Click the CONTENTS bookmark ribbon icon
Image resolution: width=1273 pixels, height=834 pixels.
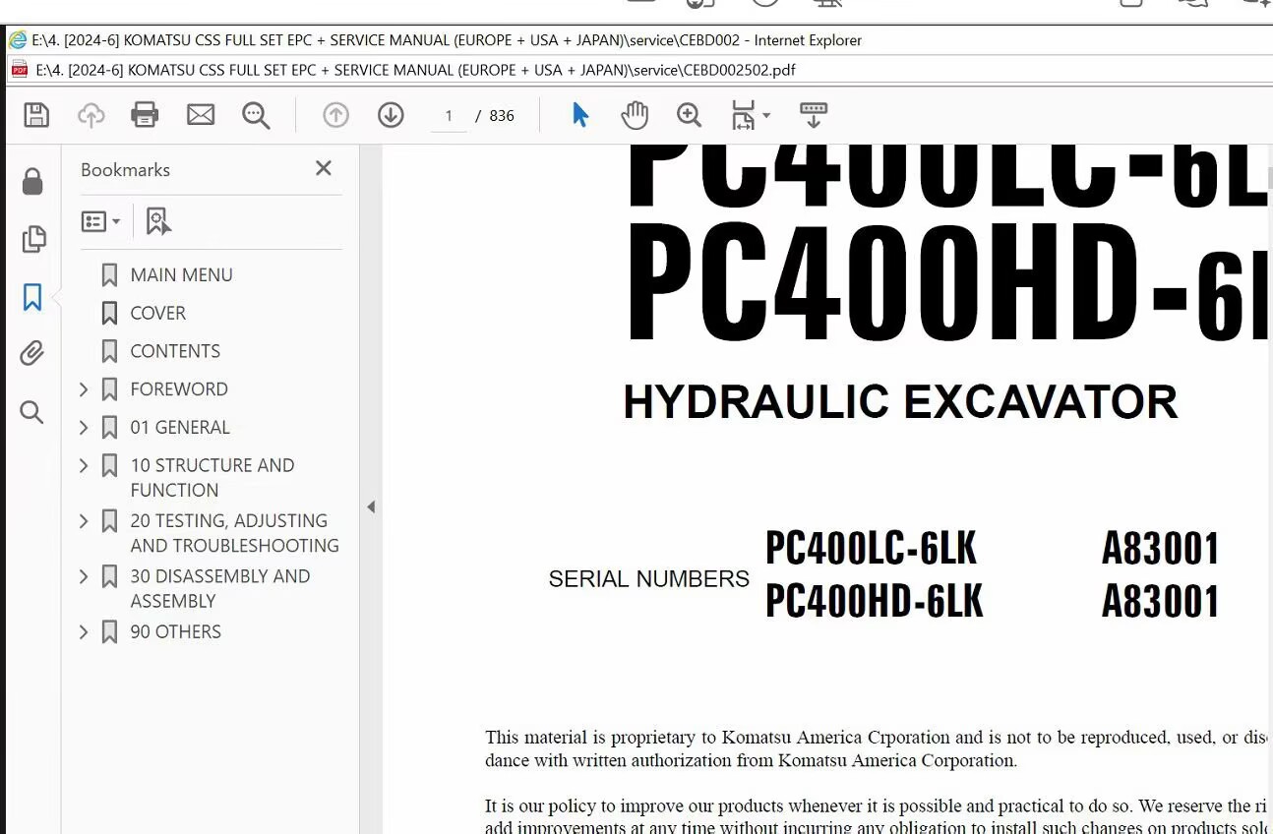(x=110, y=352)
